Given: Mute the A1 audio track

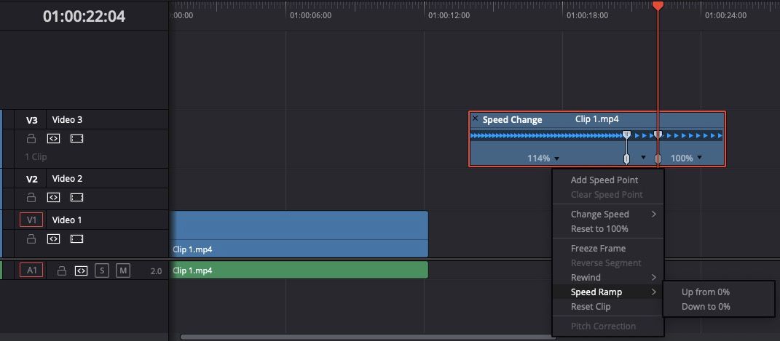Looking at the screenshot, I should (123, 270).
